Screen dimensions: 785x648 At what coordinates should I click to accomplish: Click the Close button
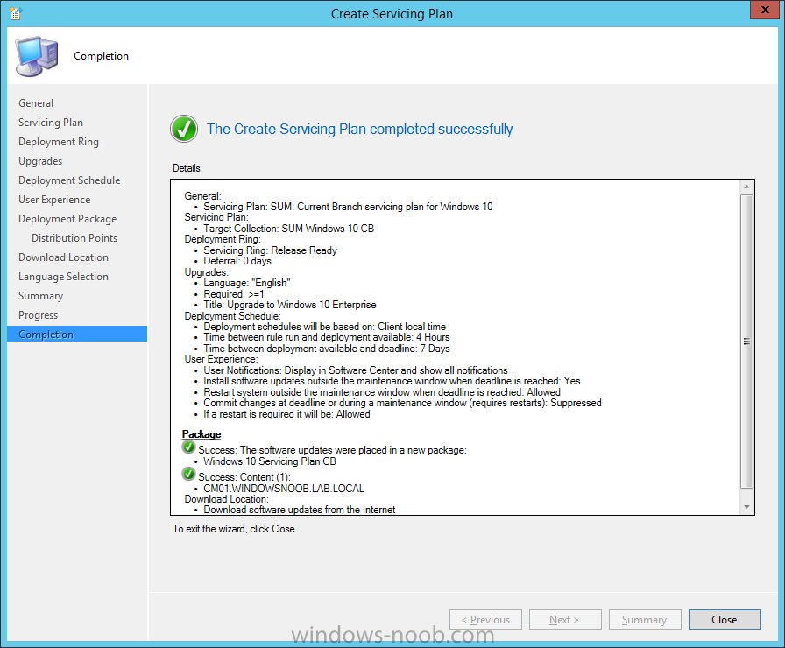[x=725, y=620]
